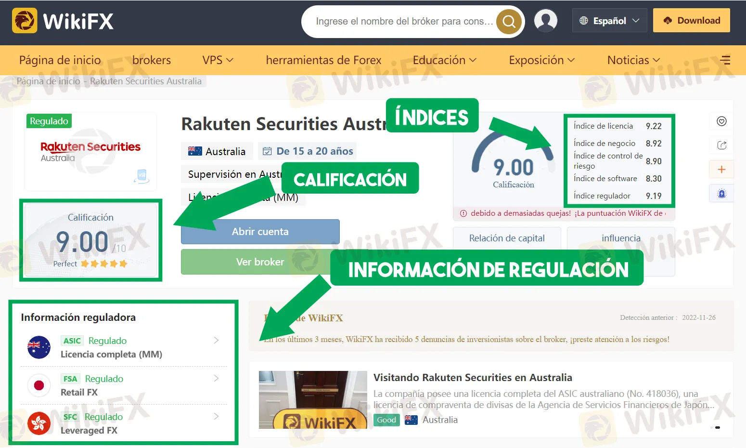The height and width of the screenshot is (448, 746).
Task: Click the ASIC regulator tag
Action: point(72,341)
